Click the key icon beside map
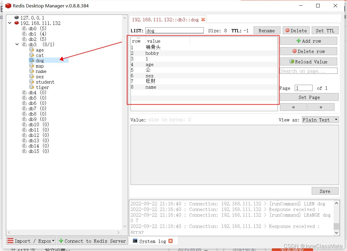This screenshot has width=347, height=251. pos(32,66)
